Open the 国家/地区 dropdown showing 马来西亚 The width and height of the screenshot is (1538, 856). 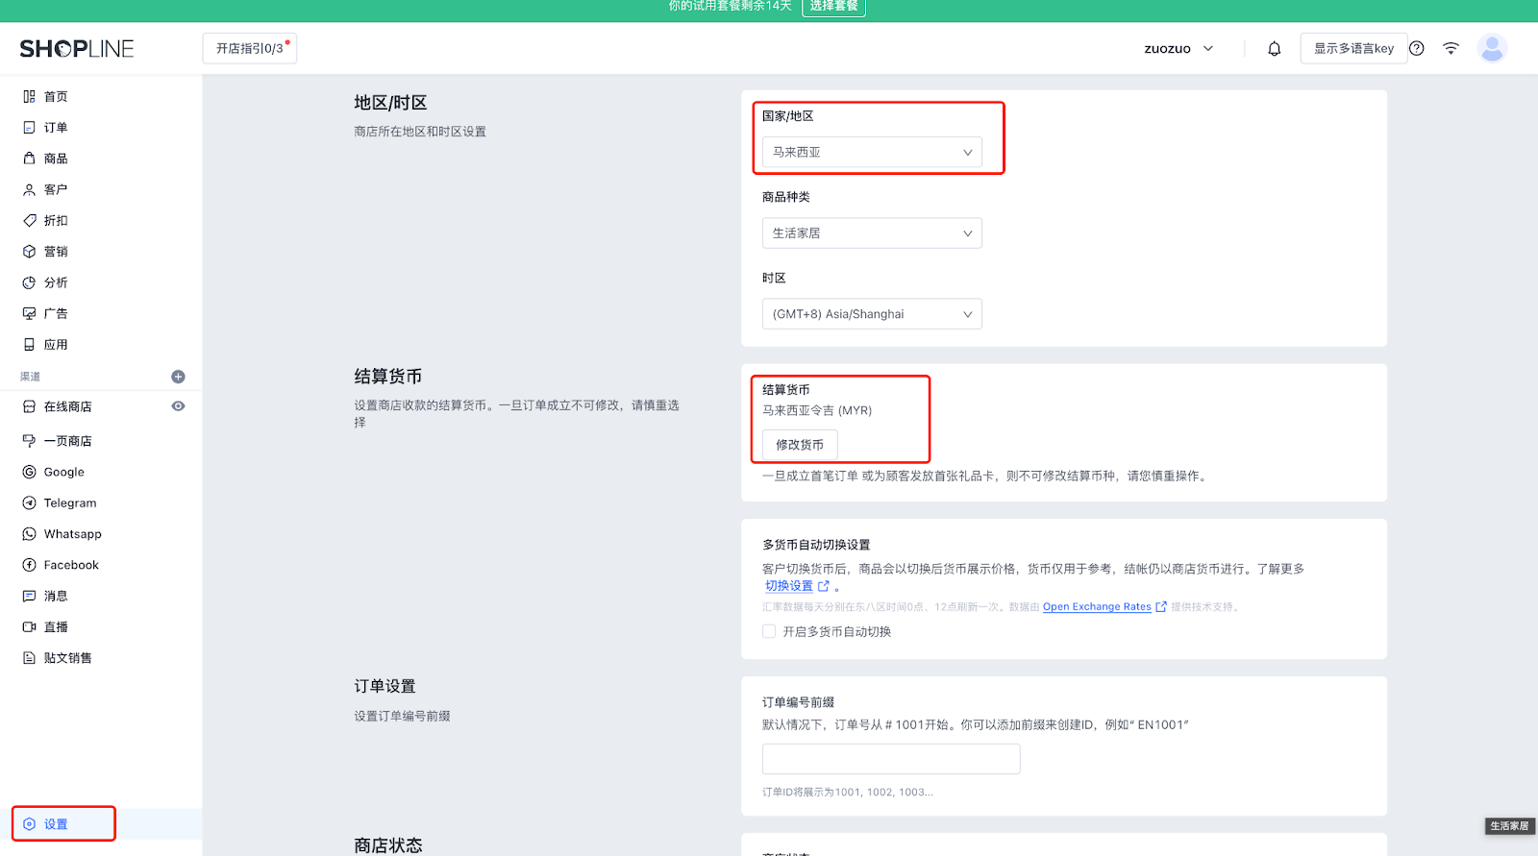point(872,152)
